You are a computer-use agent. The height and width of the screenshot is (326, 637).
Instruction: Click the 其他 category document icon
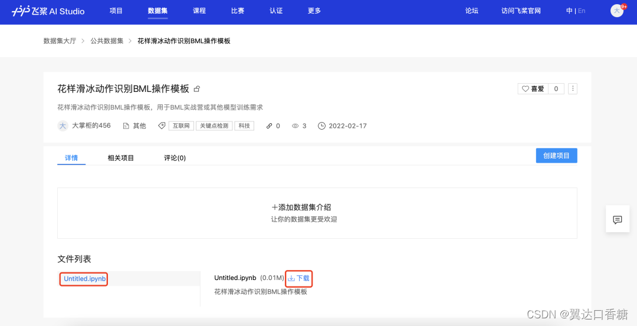(126, 126)
